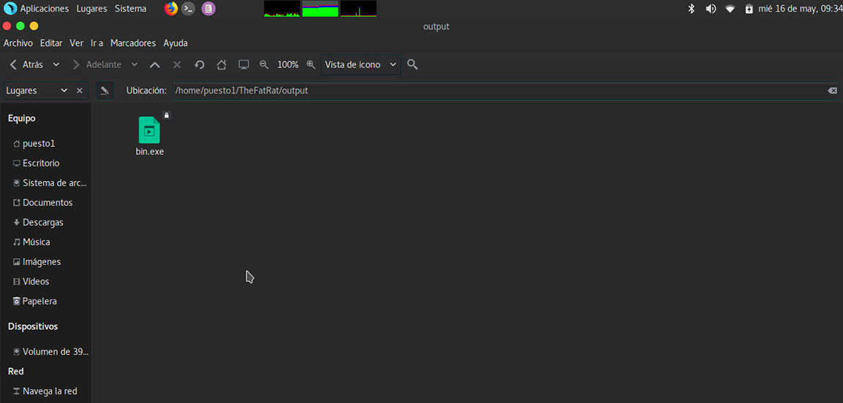Click the computer icon in toolbar
Viewport: 843px width, 403px height.
pyautogui.click(x=244, y=65)
